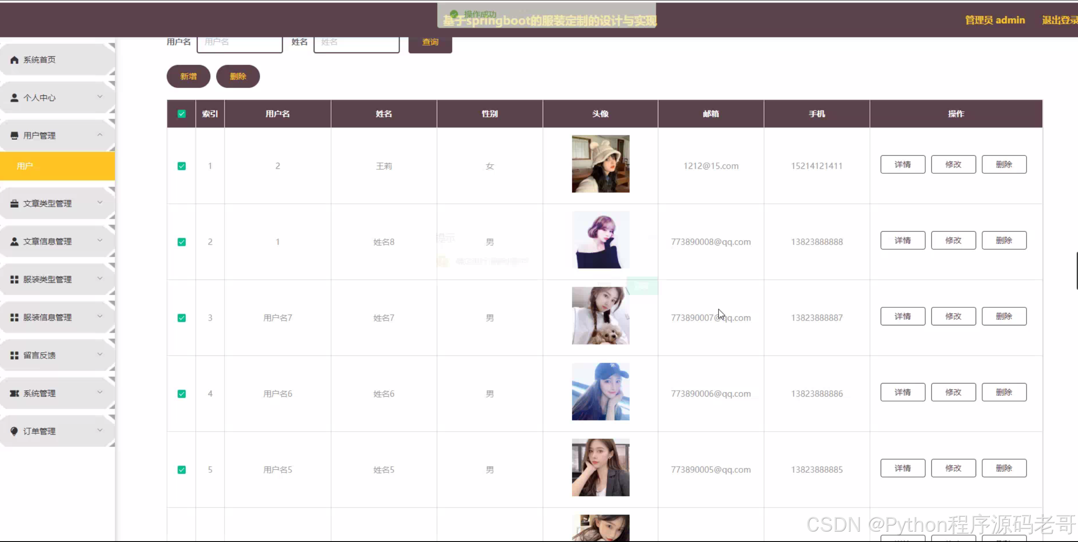Click the home icon beside 系统首页
The image size is (1078, 542).
[14, 60]
